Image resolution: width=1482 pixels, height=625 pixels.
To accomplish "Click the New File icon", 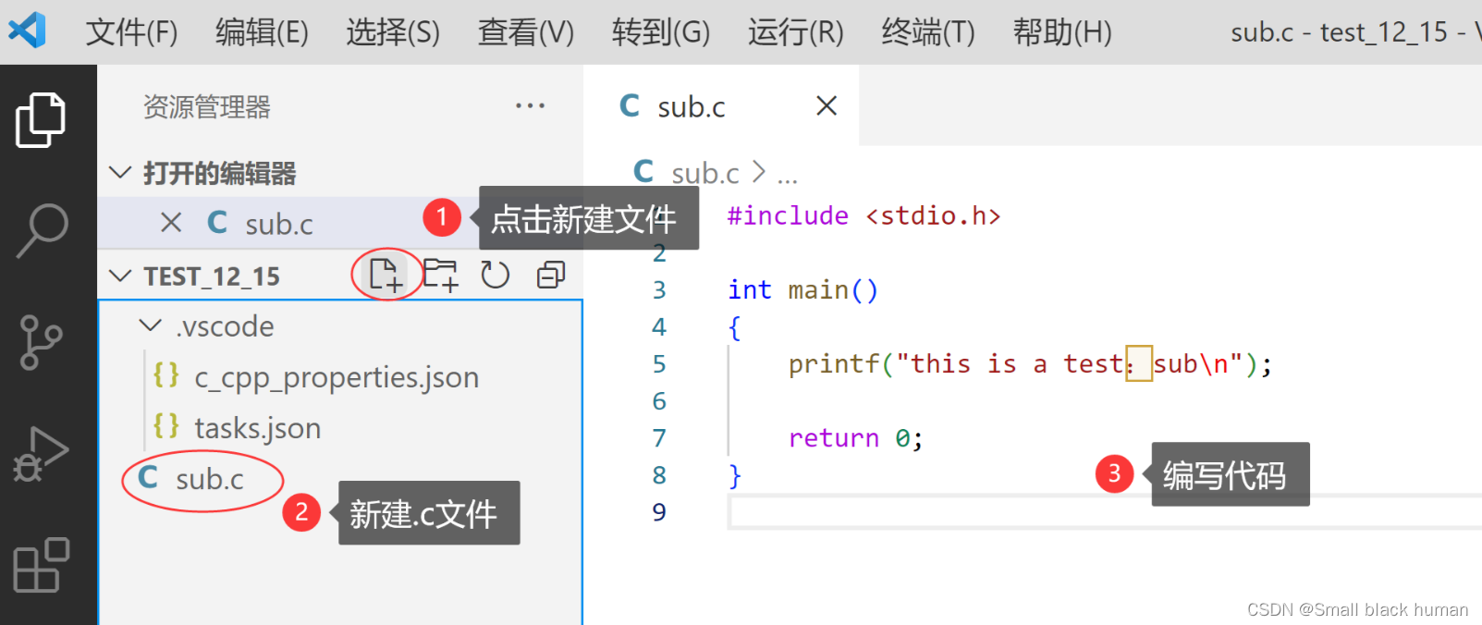I will point(385,276).
